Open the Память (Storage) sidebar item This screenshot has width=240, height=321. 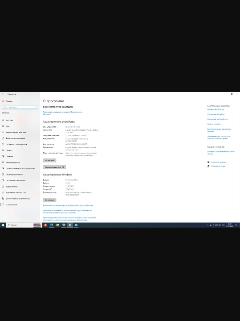point(8,150)
